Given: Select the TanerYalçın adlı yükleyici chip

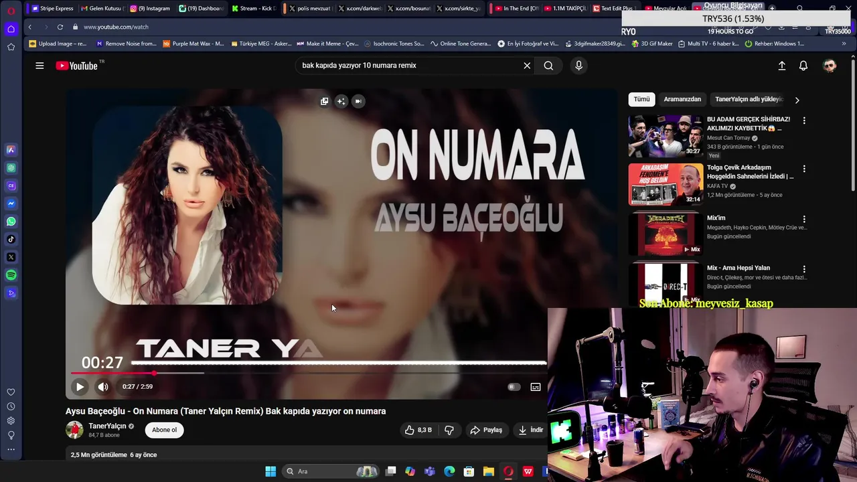Looking at the screenshot, I should point(749,99).
